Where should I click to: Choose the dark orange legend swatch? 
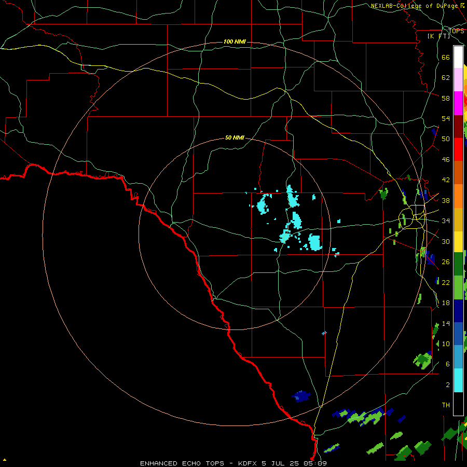click(458, 172)
